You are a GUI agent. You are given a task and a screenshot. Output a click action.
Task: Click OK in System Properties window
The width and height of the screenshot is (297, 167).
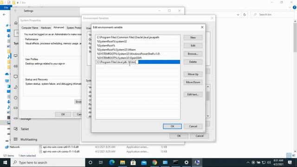[x=63, y=115]
